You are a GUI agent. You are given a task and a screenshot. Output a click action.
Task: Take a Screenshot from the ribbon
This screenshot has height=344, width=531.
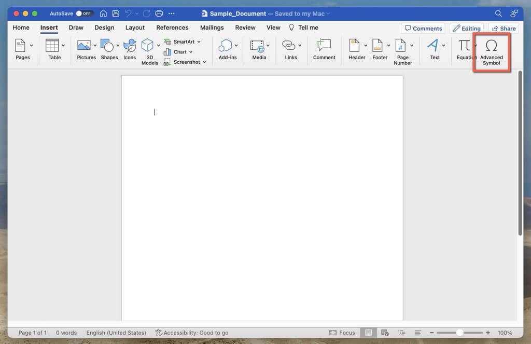(182, 62)
